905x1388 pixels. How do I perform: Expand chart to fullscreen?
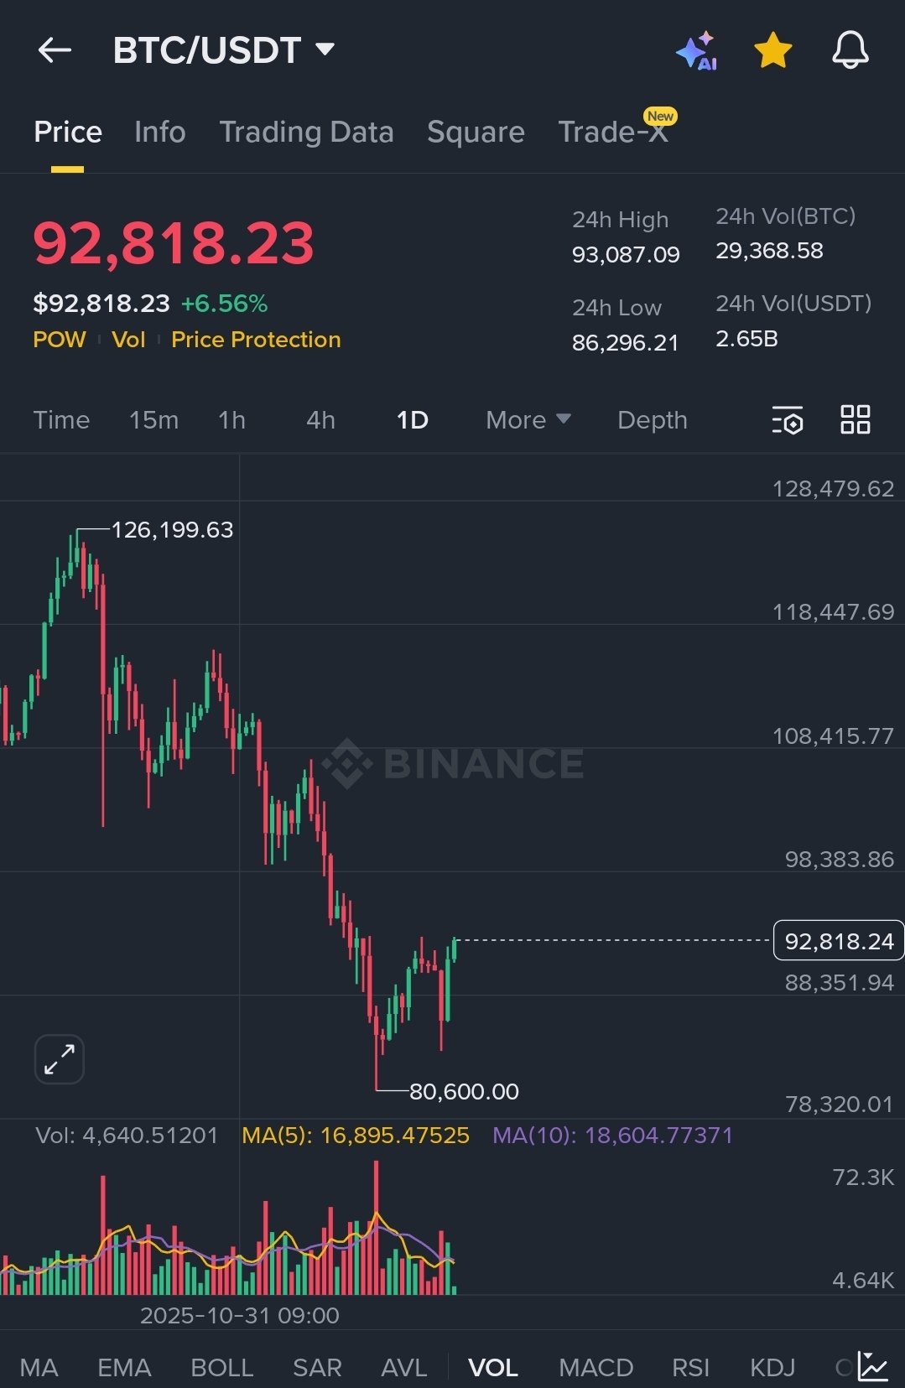[x=60, y=1059]
